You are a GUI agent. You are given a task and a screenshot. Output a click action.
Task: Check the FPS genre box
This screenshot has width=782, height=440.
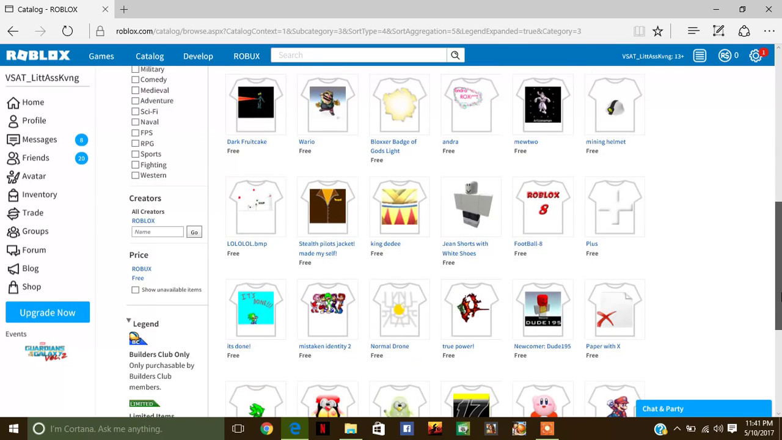[x=136, y=133]
